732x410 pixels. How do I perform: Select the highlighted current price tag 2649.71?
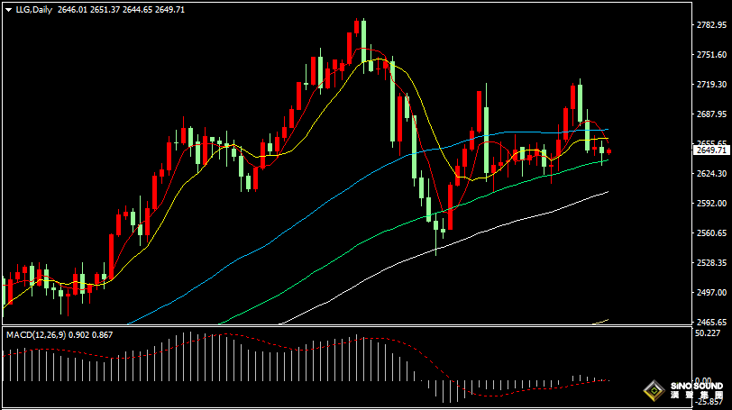pos(710,150)
